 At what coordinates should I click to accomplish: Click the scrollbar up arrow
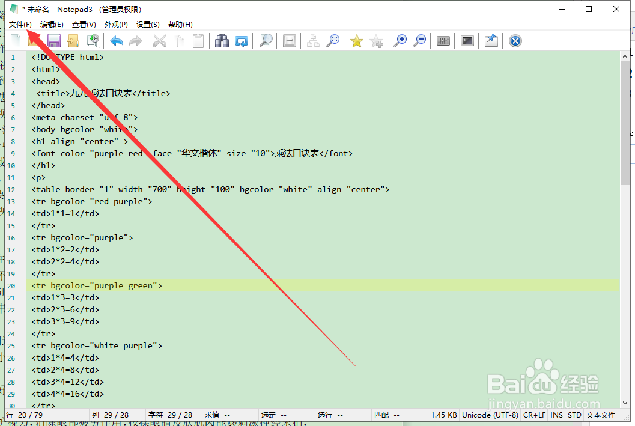[x=625, y=56]
